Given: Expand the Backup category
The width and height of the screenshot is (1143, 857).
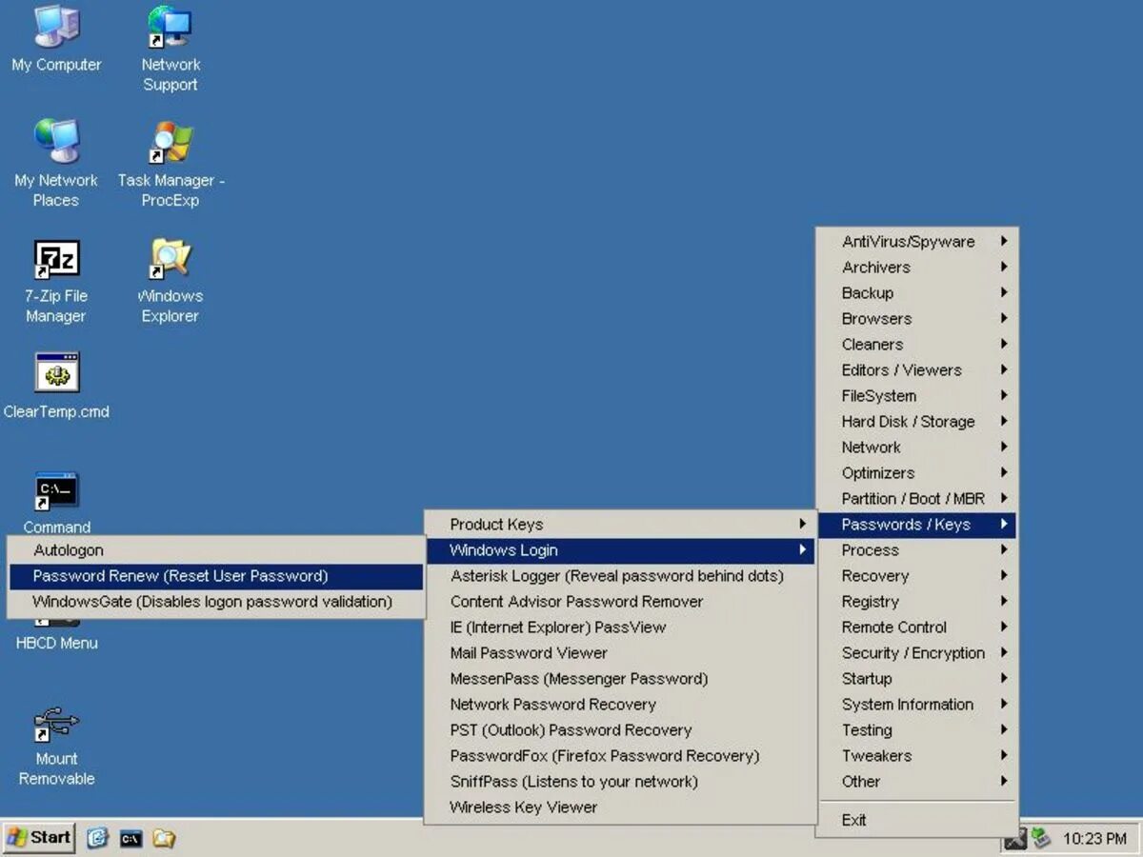Looking at the screenshot, I should click(x=916, y=293).
